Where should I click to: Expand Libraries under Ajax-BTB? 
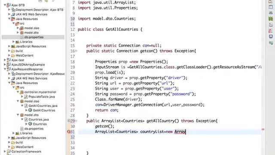[x=13, y=42]
